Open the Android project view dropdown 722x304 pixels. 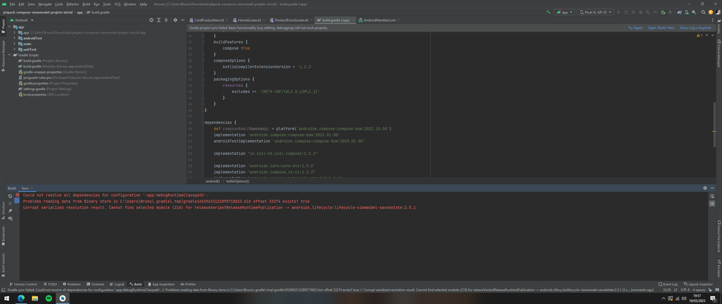pos(21,20)
